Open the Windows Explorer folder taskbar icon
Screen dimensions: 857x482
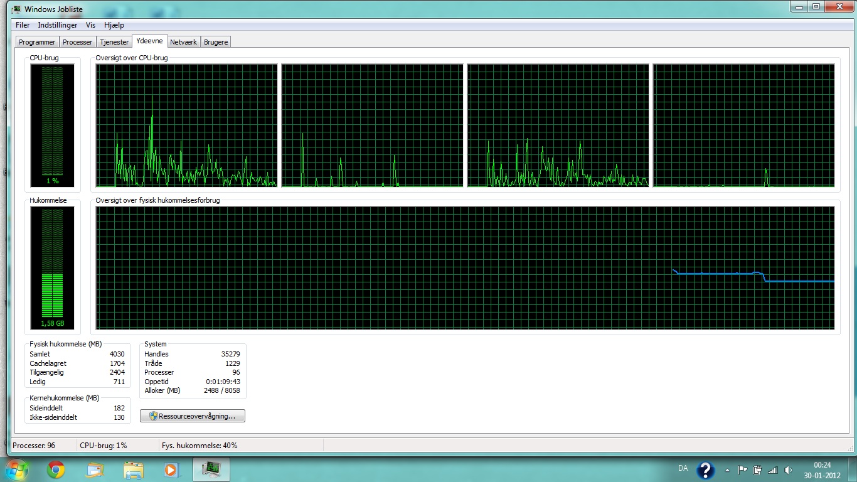tap(134, 469)
